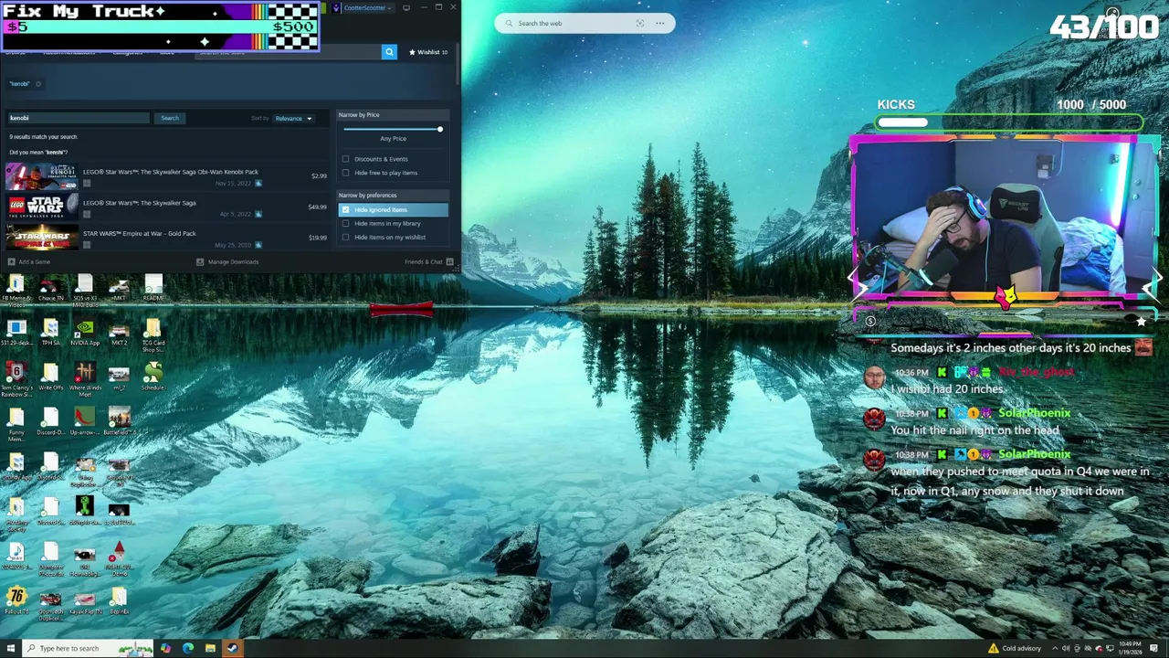Click the Windows Start button

[x=11, y=648]
